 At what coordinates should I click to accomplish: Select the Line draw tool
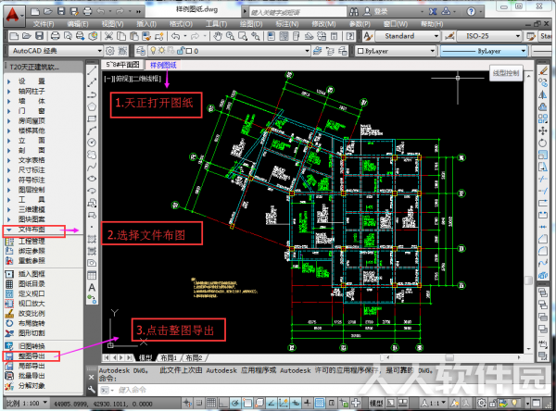click(x=92, y=70)
